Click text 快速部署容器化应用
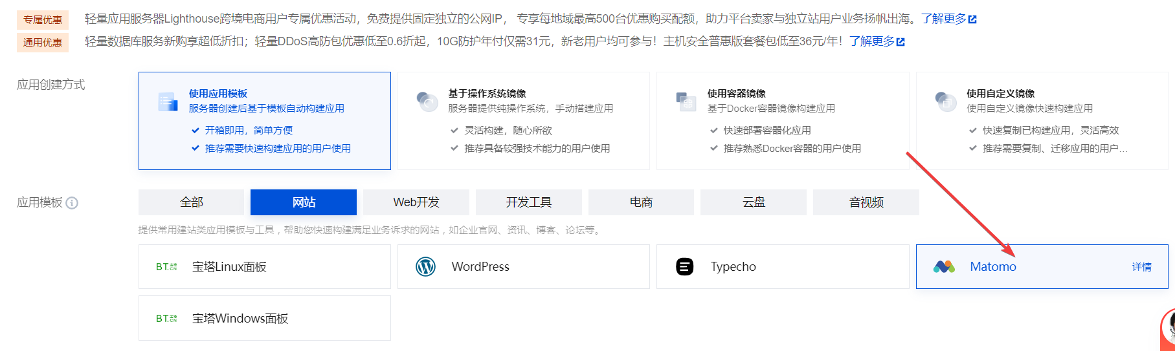This screenshot has width=1175, height=351. 767,130
